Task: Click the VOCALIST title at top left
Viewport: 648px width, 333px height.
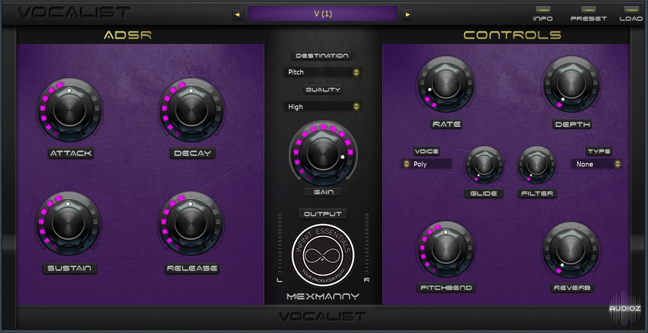Action: tap(74, 13)
